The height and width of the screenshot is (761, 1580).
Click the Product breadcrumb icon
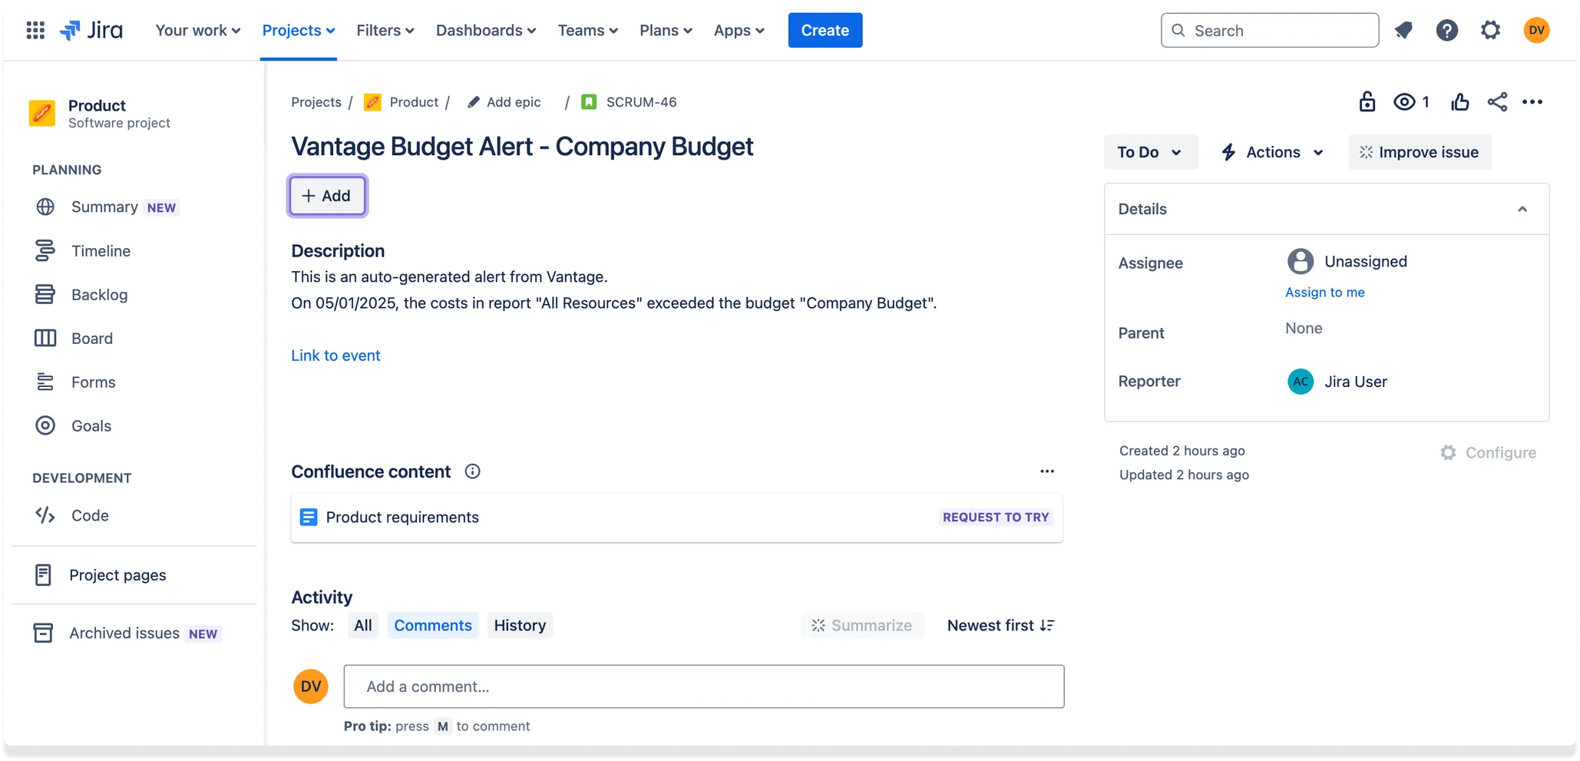tap(372, 102)
